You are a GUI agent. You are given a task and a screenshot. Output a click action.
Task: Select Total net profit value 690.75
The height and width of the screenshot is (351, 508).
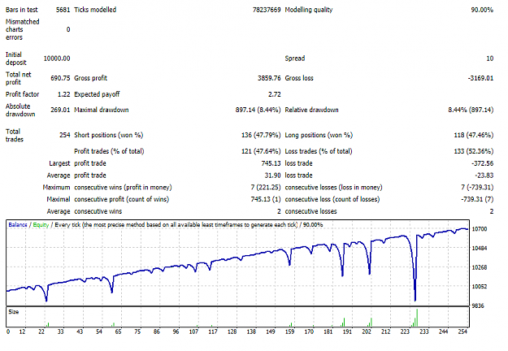(60, 78)
